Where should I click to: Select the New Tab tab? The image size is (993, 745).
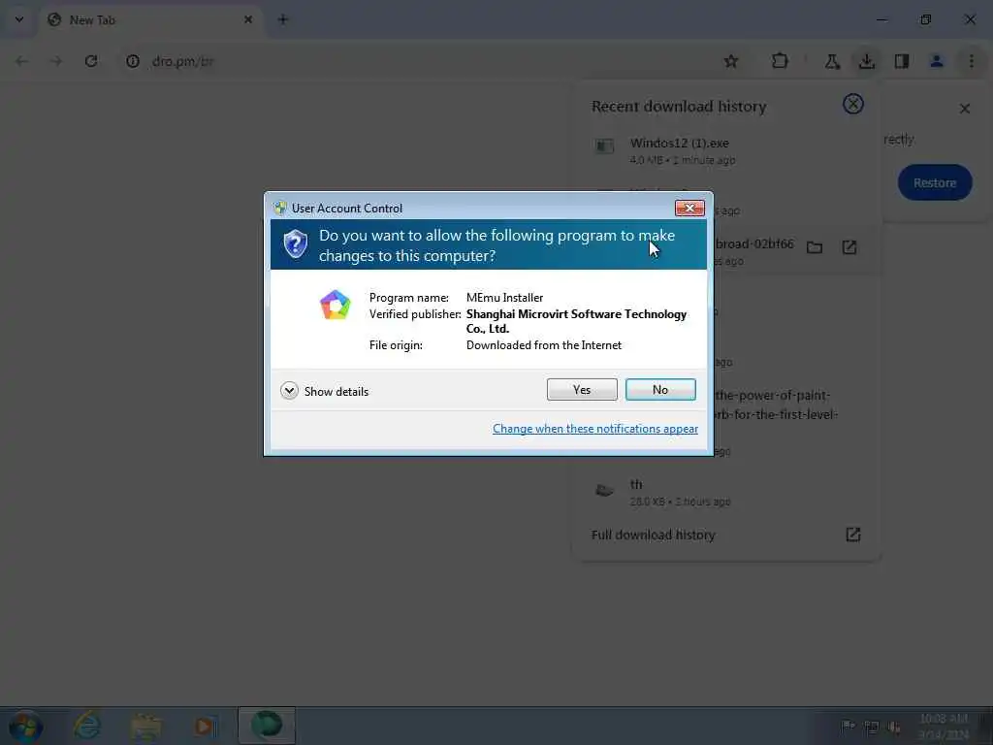tap(149, 19)
